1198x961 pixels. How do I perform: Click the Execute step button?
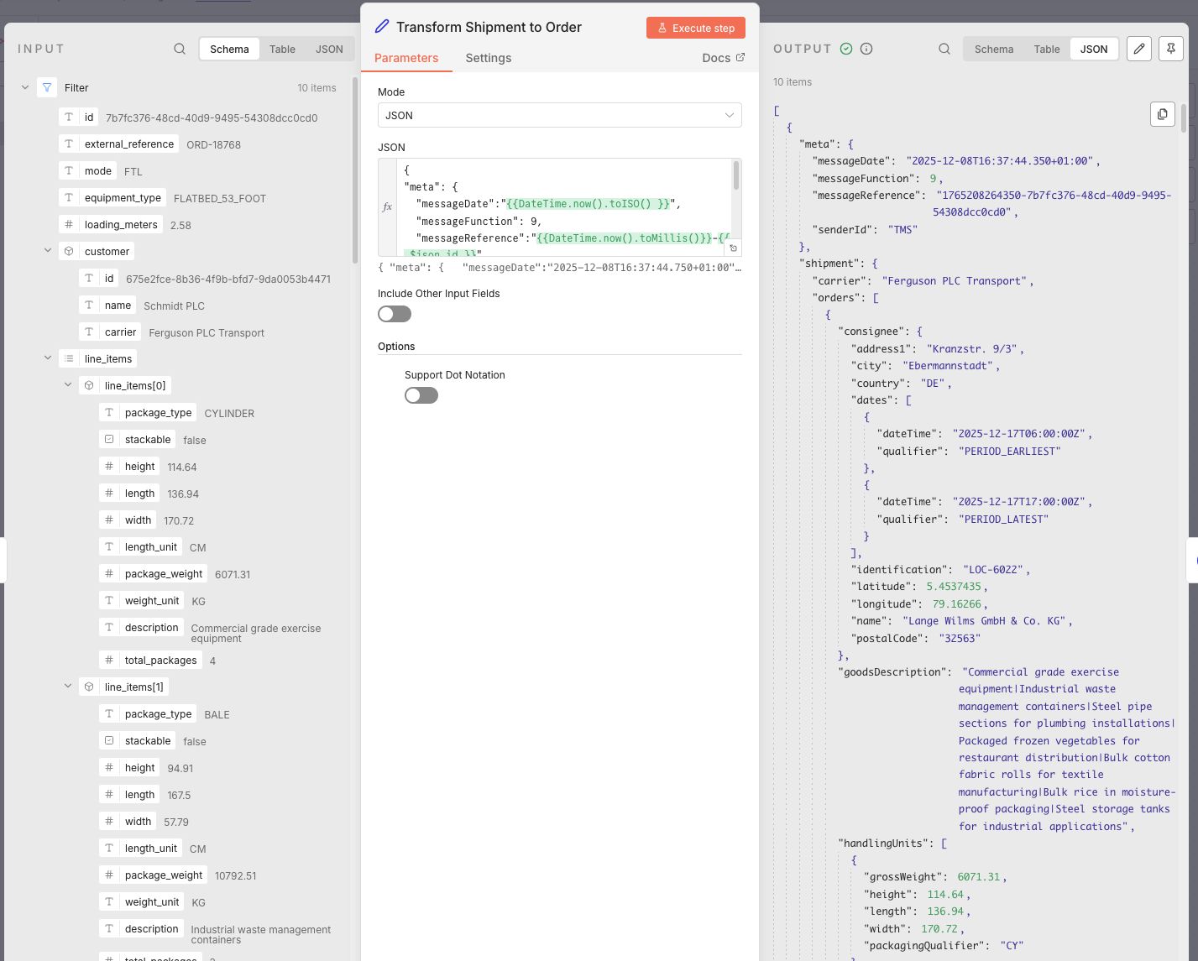pos(695,28)
